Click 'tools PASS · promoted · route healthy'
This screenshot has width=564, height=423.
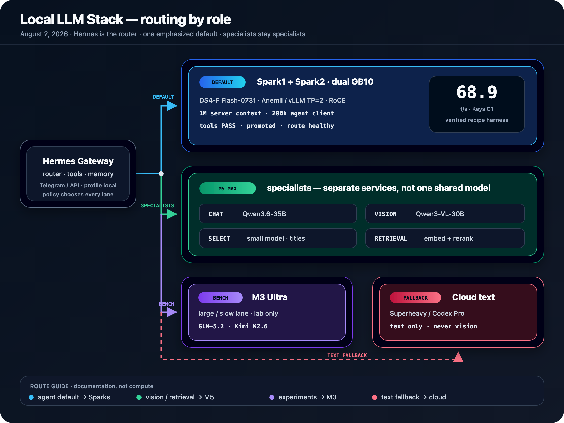click(266, 126)
